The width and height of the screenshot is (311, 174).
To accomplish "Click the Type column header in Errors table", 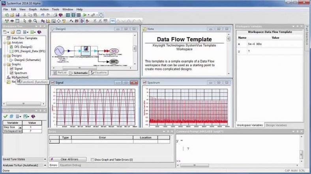I will 65,137.
